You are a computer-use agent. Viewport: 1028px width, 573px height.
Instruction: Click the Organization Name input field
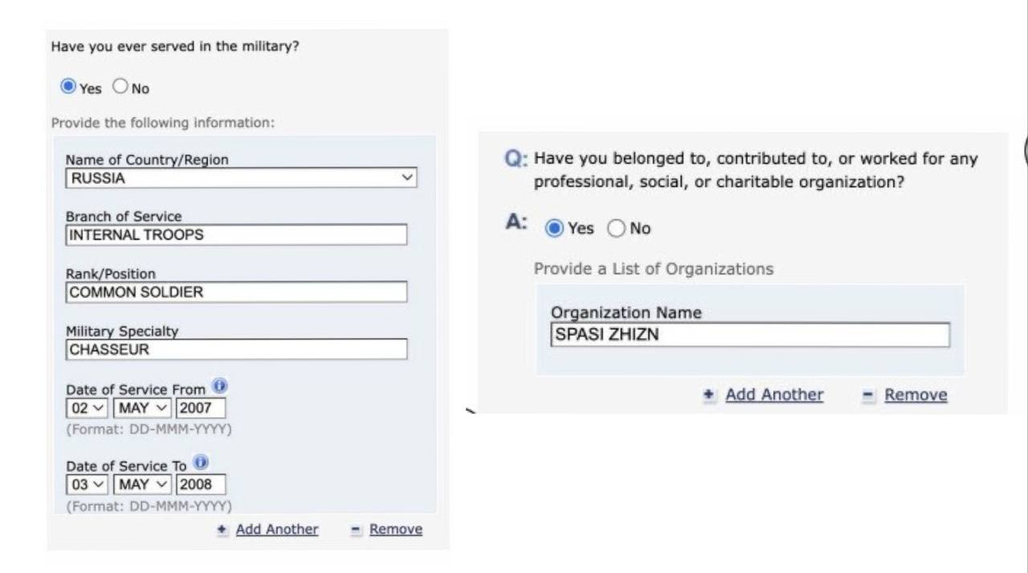pos(750,335)
